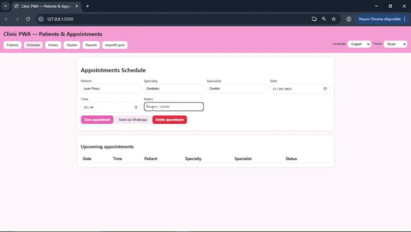Click the Patient column header

[150, 159]
